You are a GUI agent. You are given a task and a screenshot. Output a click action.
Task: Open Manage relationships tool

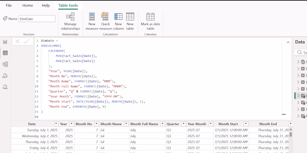(x=70, y=21)
